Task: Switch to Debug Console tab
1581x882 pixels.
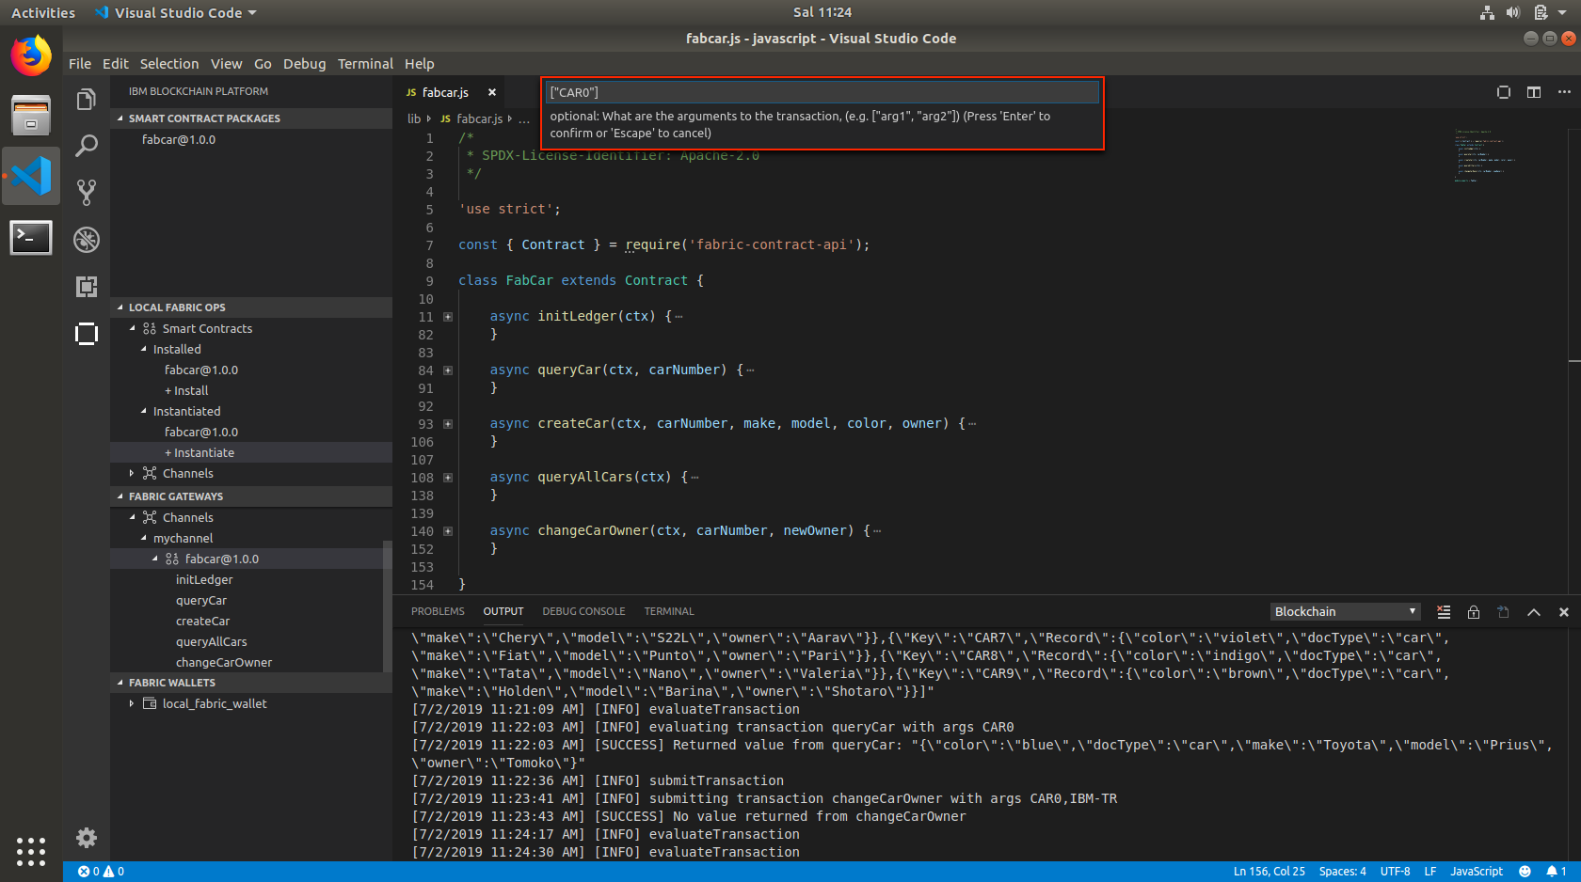Action: (x=583, y=612)
